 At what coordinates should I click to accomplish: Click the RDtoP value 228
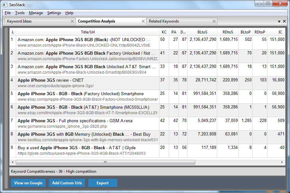[263, 120]
